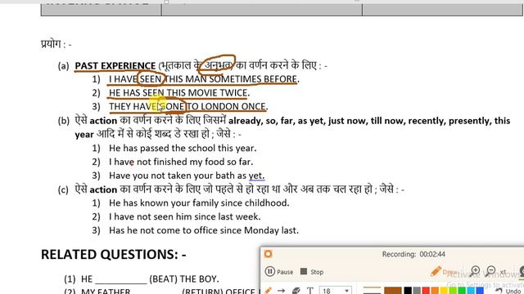Click 'Has he not come to office since Monday last.'

(204, 230)
